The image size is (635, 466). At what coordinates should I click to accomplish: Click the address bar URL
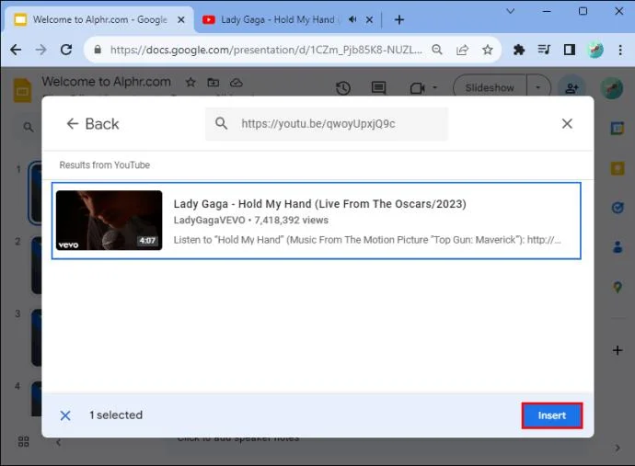click(x=266, y=50)
